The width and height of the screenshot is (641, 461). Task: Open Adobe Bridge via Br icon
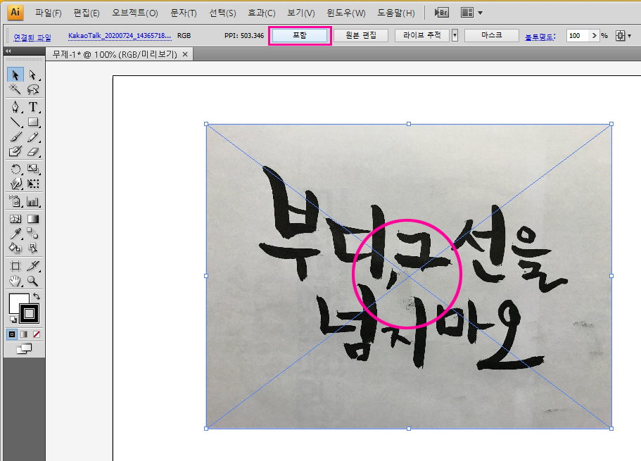coord(442,13)
